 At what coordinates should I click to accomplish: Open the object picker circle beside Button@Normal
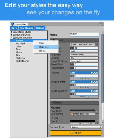pos(97,114)
